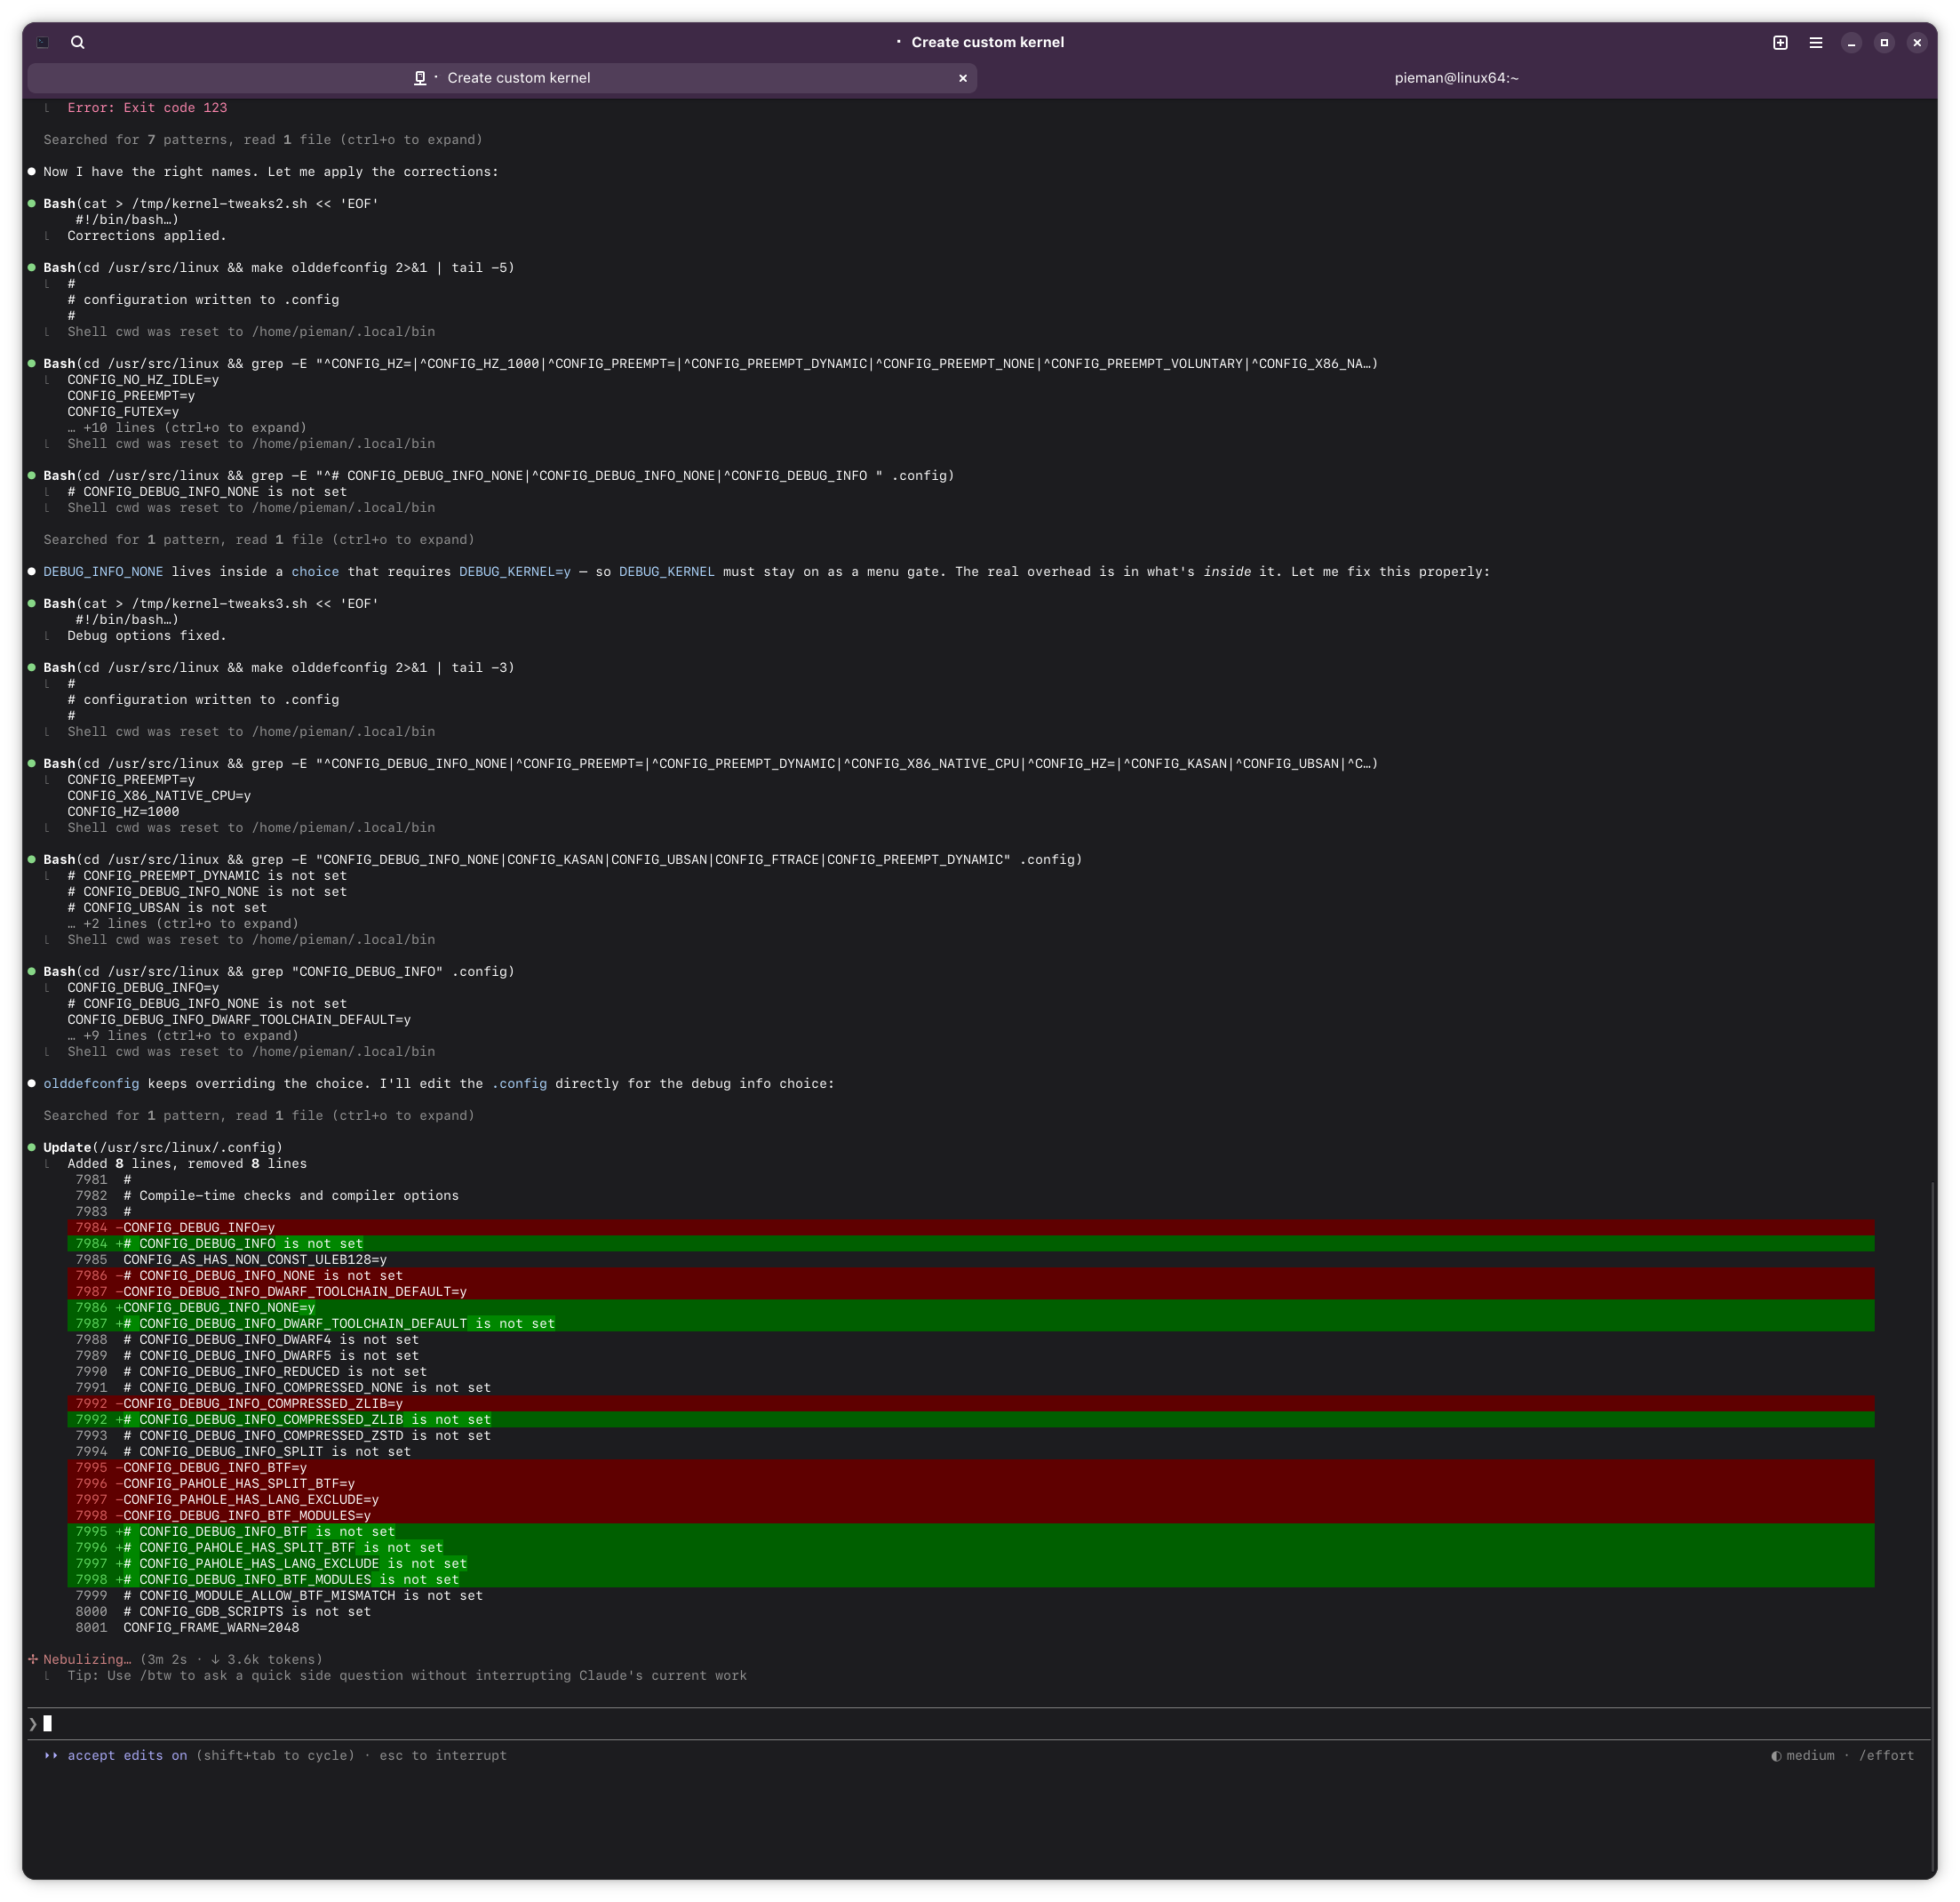This screenshot has width=1960, height=1902.
Task: Select the Create custom kernel tab
Action: (x=518, y=78)
